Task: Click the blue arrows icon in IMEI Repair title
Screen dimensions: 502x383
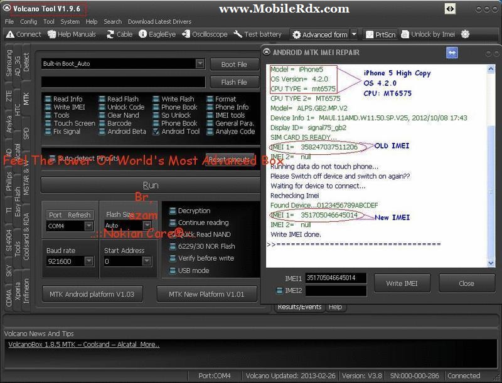Action: (x=452, y=53)
